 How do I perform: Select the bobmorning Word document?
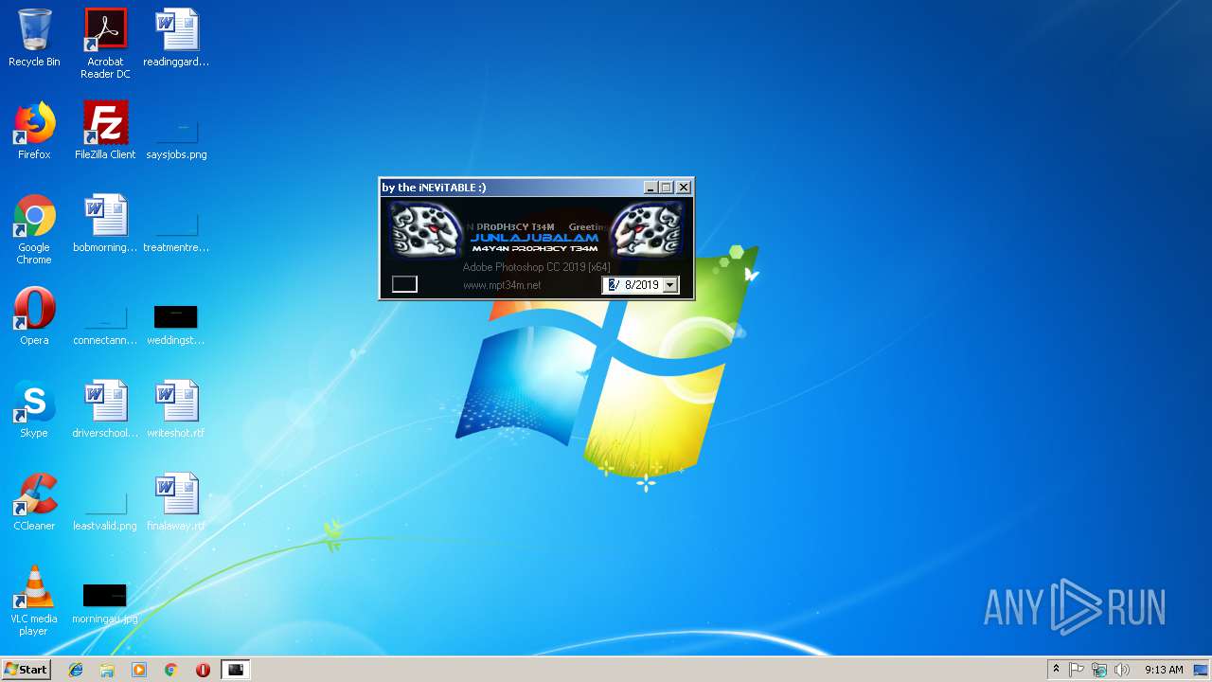pyautogui.click(x=105, y=224)
